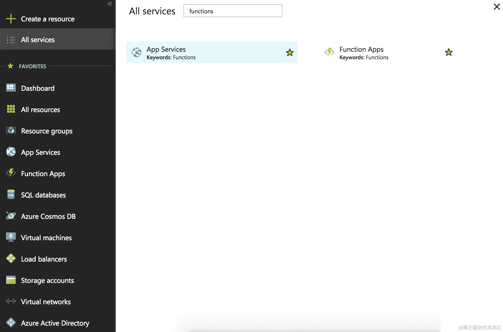Open Function Apps from the sidebar
The image size is (503, 332).
click(58, 173)
